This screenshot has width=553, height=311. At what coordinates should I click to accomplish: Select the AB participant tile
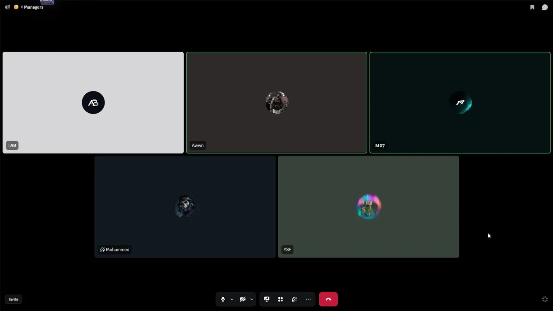pos(93,103)
